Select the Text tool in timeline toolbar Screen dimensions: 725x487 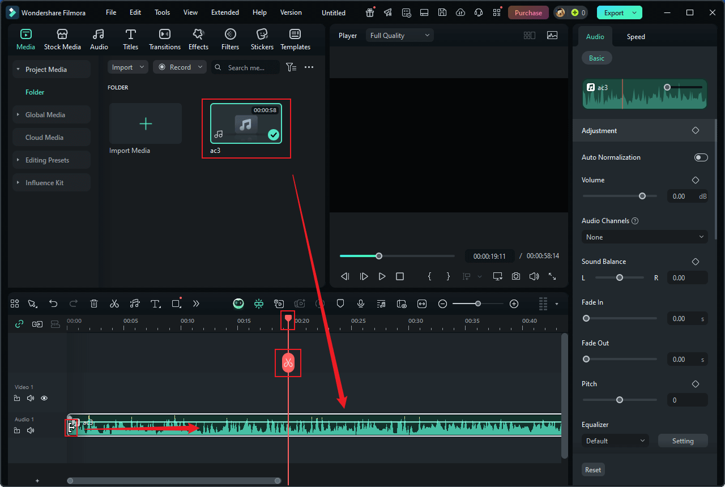(155, 304)
